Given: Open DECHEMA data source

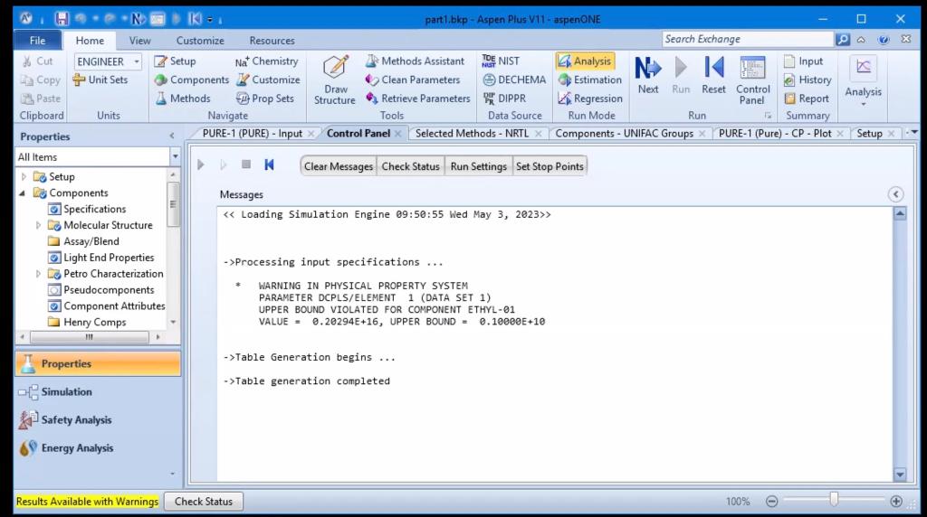Looking at the screenshot, I should click(x=514, y=80).
